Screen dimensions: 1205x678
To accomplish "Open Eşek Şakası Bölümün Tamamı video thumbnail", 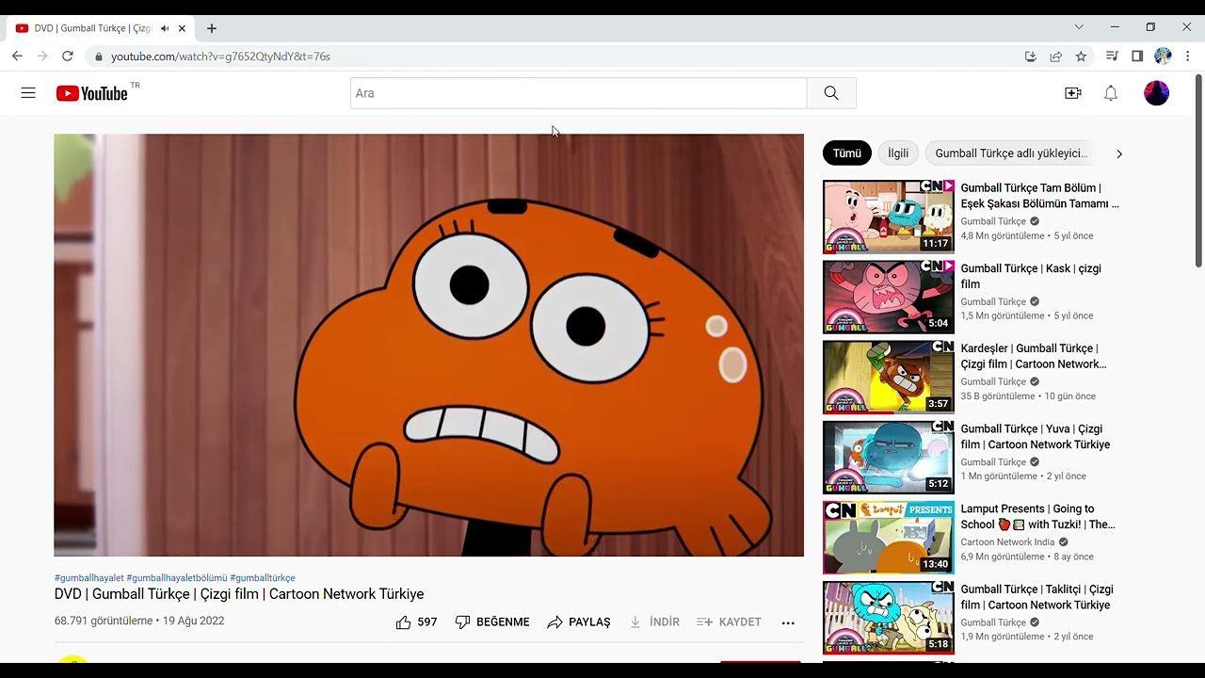I will pyautogui.click(x=889, y=217).
